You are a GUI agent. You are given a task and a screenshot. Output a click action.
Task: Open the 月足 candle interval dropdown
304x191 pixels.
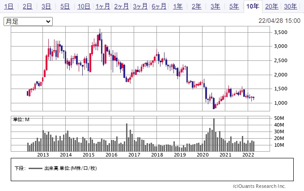(28, 21)
